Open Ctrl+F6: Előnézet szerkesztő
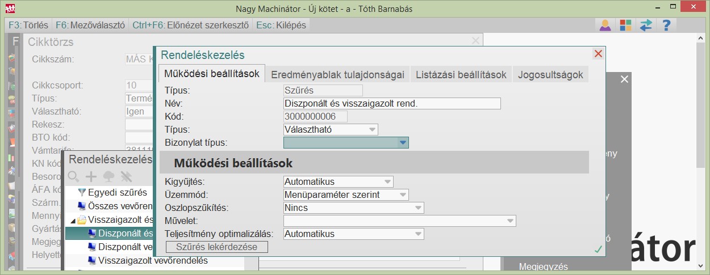The width and height of the screenshot is (710, 275). 191,25
